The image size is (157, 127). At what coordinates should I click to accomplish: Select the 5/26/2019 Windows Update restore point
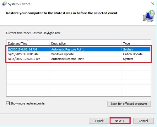point(79,54)
